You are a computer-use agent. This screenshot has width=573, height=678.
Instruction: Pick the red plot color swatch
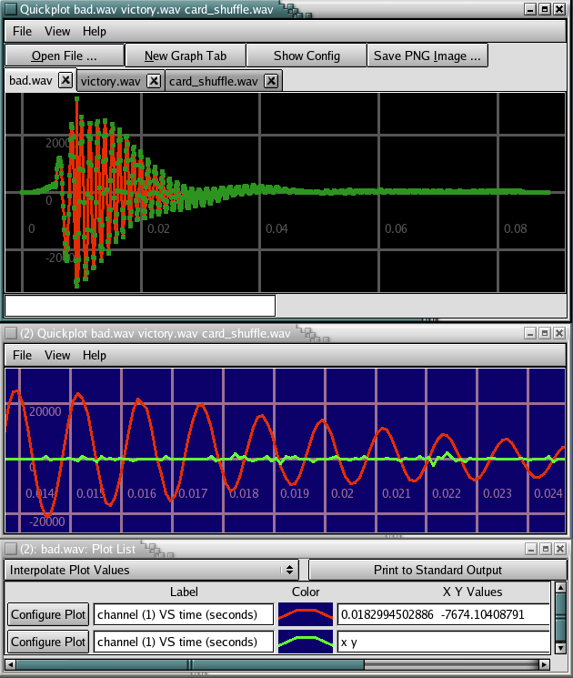(306, 614)
